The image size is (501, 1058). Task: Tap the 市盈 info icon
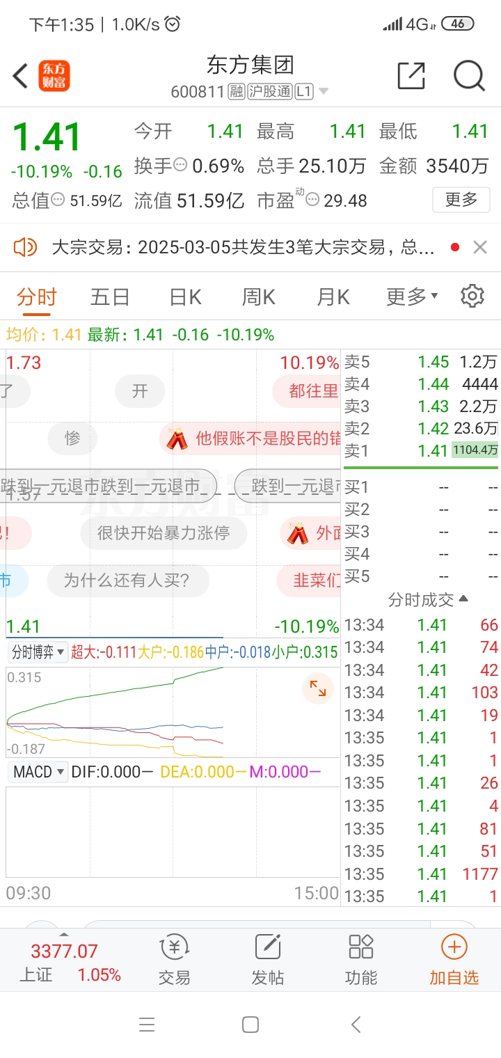click(x=312, y=200)
